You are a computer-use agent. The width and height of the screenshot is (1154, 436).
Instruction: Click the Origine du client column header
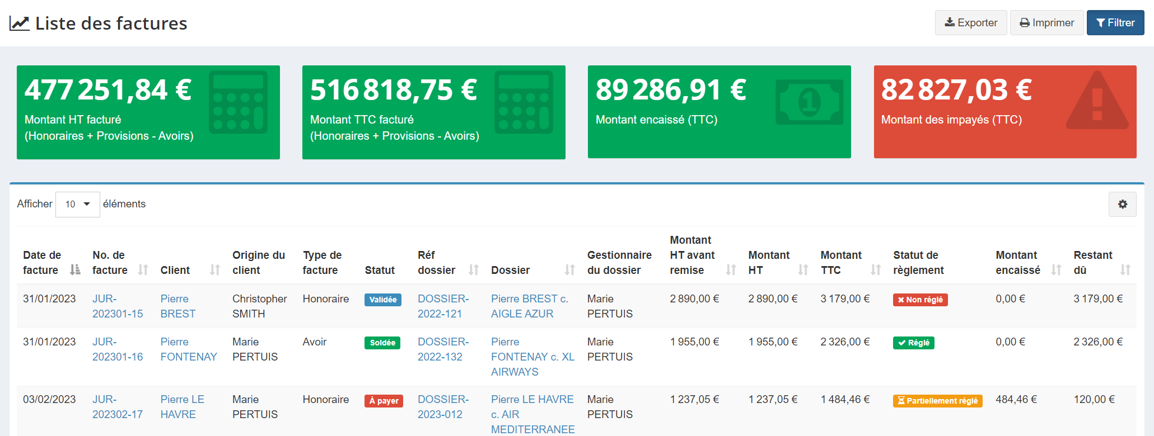[259, 263]
